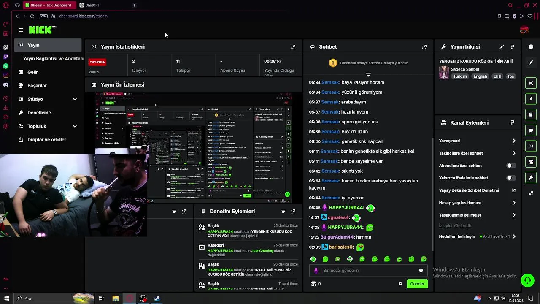The image size is (540, 304).
Task: Pop out the Denetim Eylemleri panel
Action: (x=293, y=212)
